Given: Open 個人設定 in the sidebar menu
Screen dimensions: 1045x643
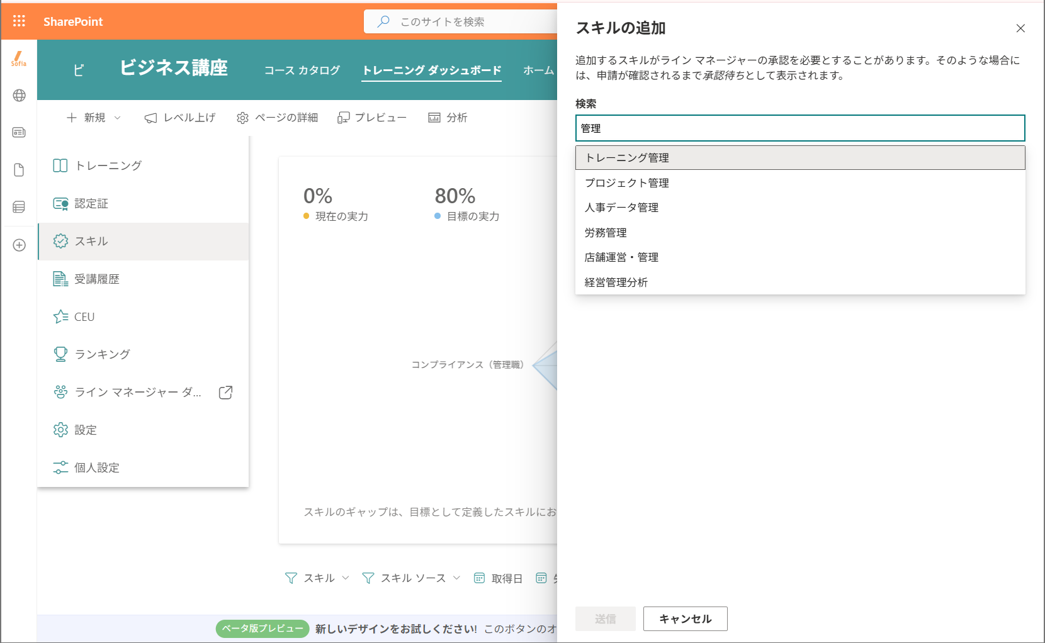Looking at the screenshot, I should coord(144,467).
